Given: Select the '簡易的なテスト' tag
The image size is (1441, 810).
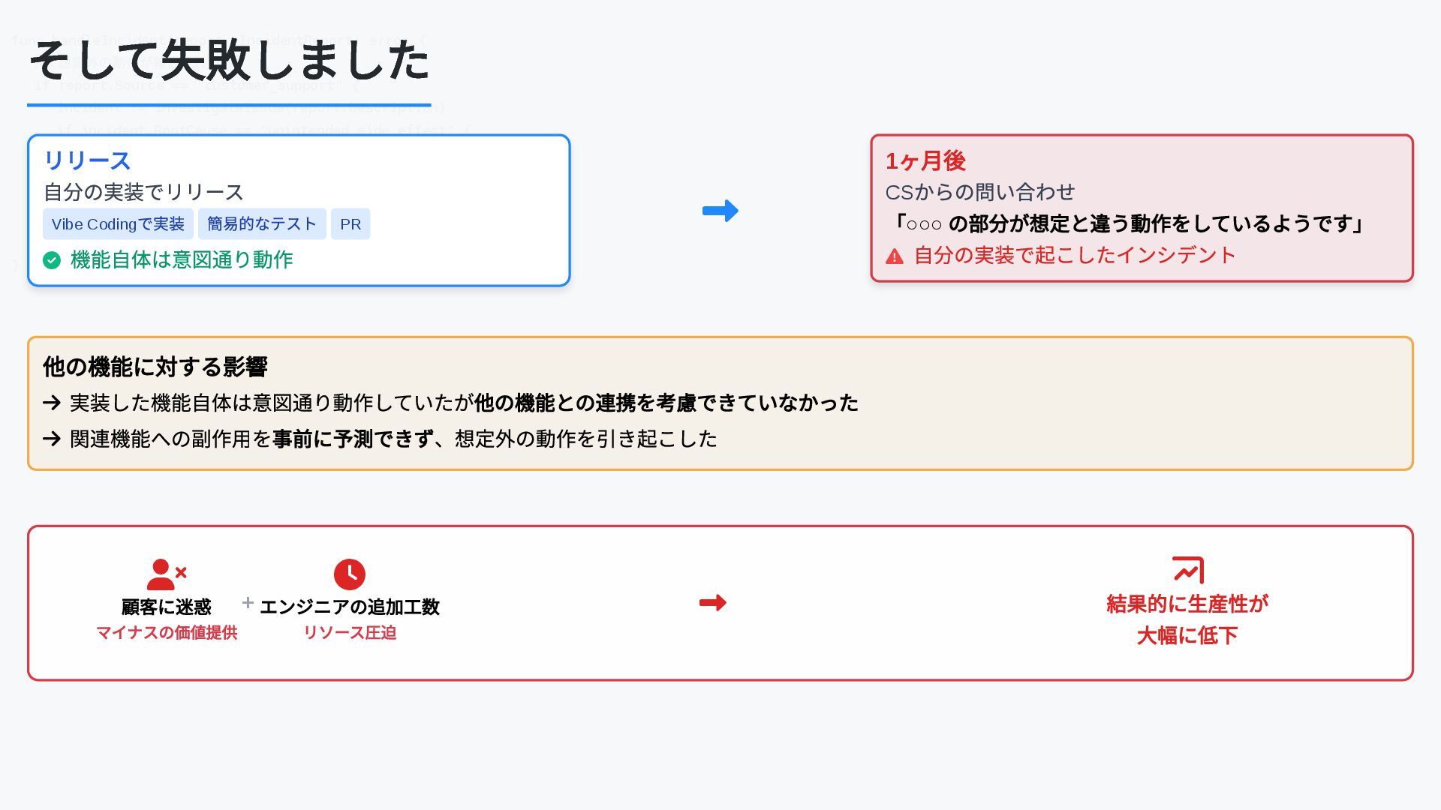Looking at the screenshot, I should [262, 224].
